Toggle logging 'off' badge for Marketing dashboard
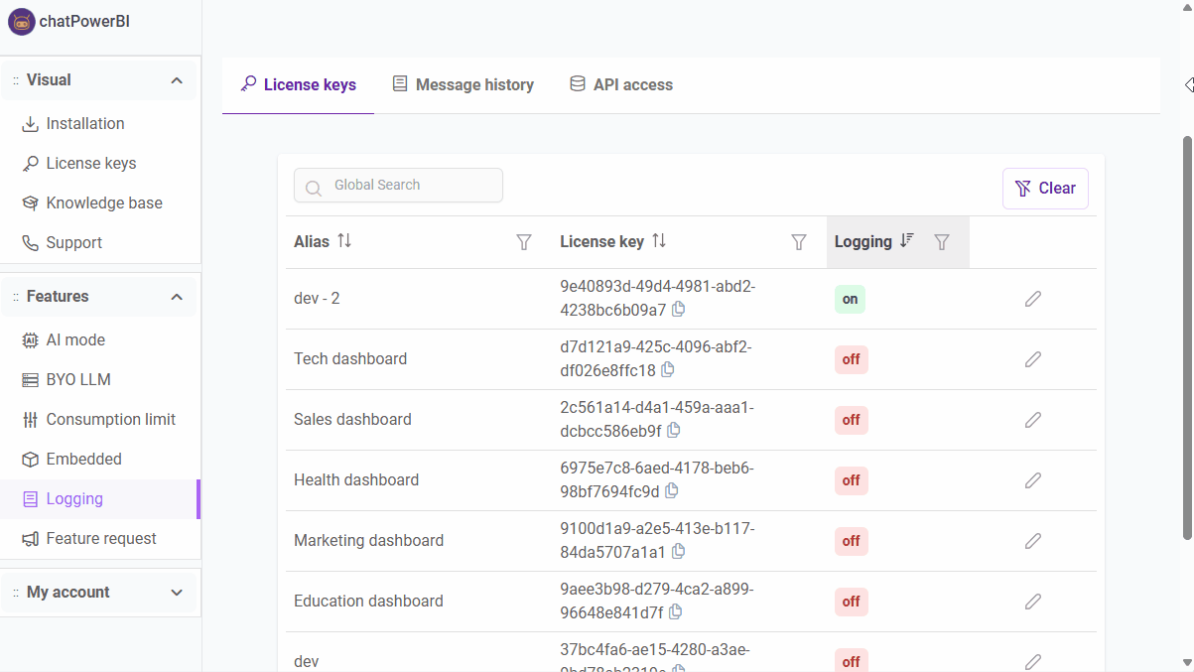1194x672 pixels. 851,541
